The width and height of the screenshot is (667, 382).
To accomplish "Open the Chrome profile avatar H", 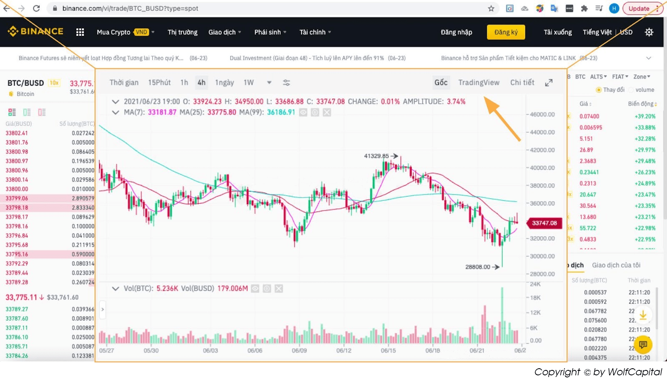I will coord(614,8).
